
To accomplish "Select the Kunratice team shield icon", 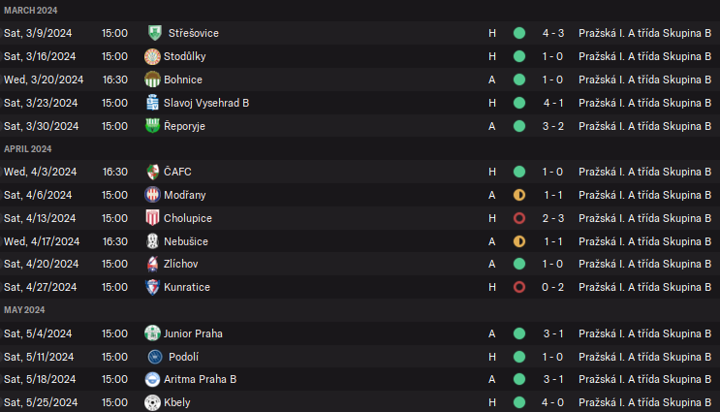I will click(x=153, y=287).
